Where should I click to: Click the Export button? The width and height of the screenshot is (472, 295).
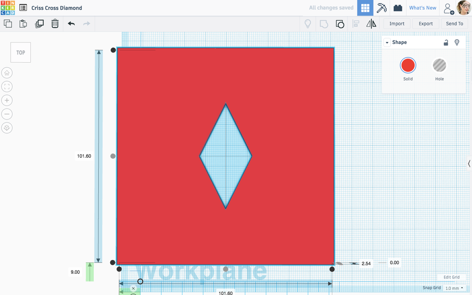pyautogui.click(x=425, y=24)
